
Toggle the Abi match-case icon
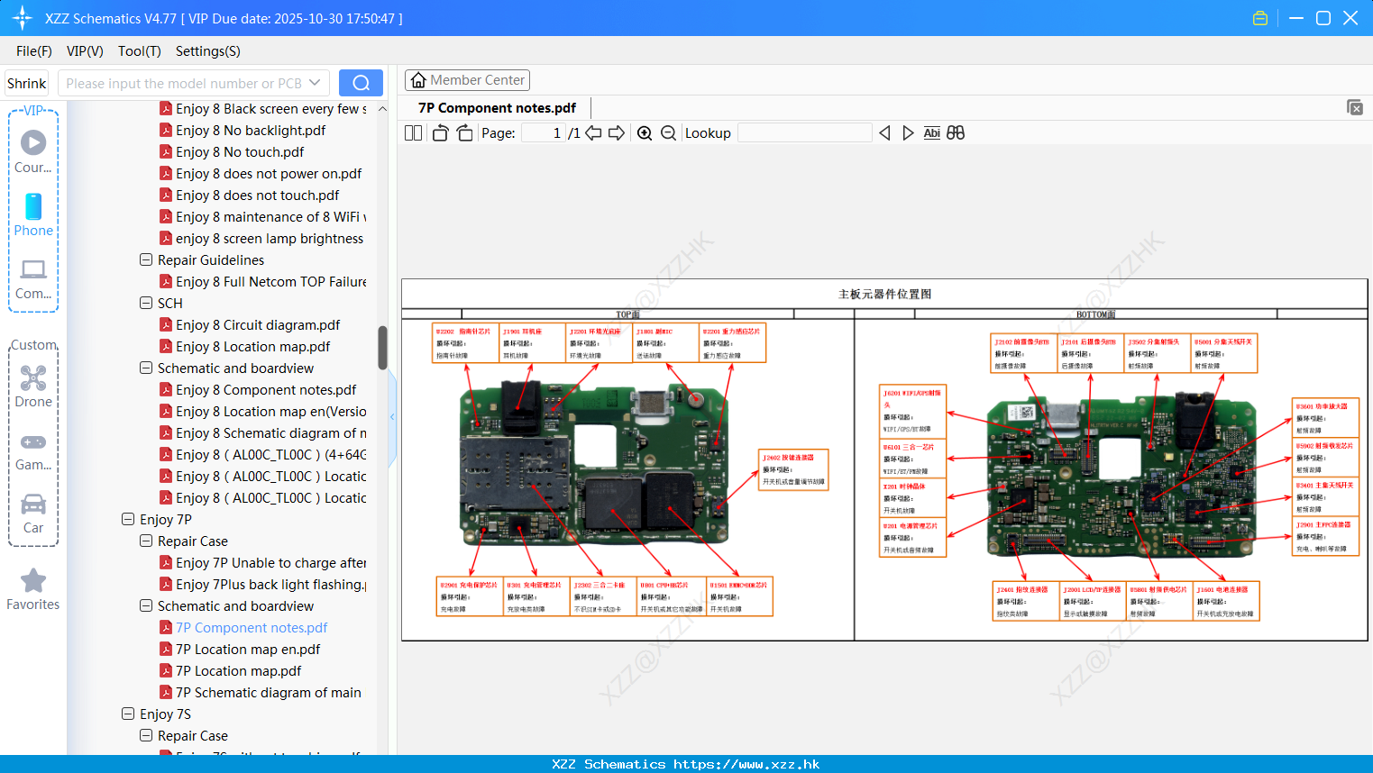(931, 133)
